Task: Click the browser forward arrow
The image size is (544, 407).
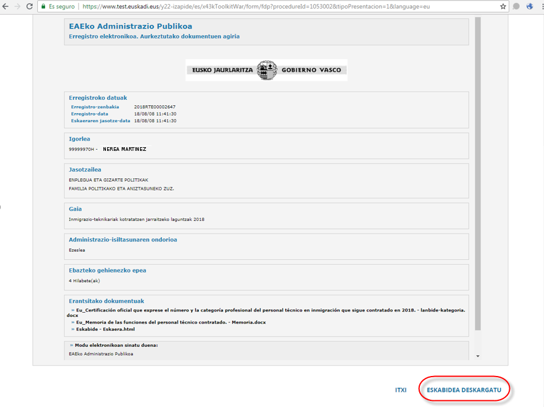Action: [x=17, y=6]
